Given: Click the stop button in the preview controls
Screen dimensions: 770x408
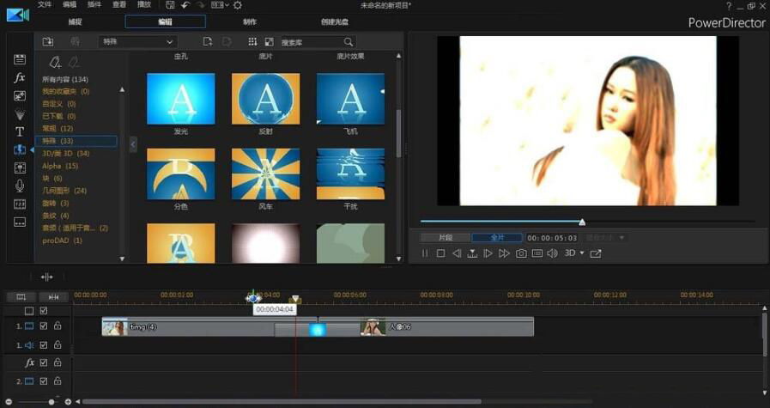Looking at the screenshot, I should click(440, 253).
